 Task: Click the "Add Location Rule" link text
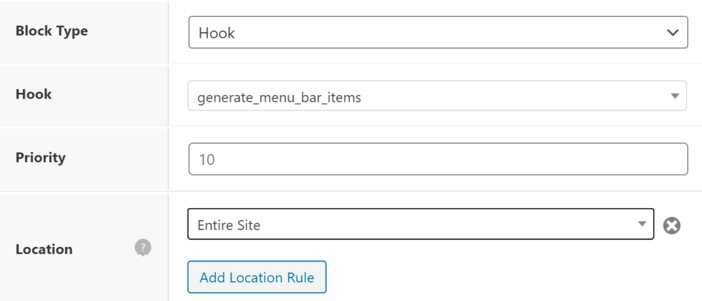point(256,277)
